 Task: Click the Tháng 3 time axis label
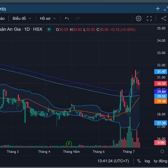tap(13, 152)
